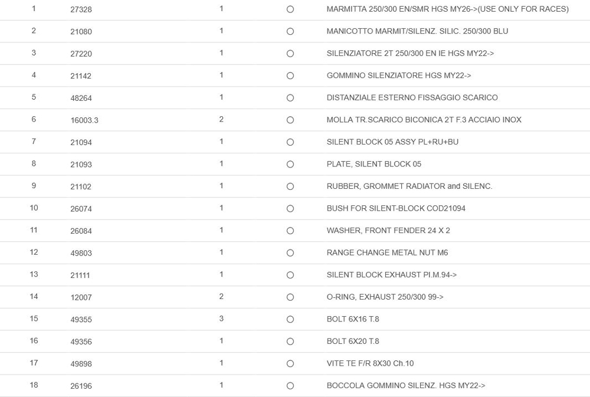Select radio for BOCCOLA GOMMINO SILENZ. row
The image size is (590, 397).
(290, 386)
